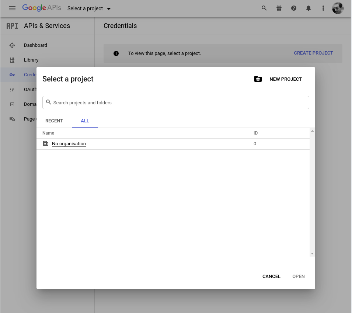This screenshot has height=313, width=352.
Task: Open the more options three-dot menu
Action: click(323, 8)
